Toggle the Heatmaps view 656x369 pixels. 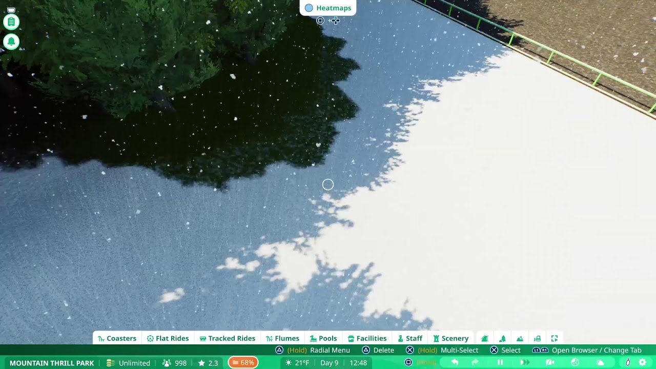pos(328,8)
